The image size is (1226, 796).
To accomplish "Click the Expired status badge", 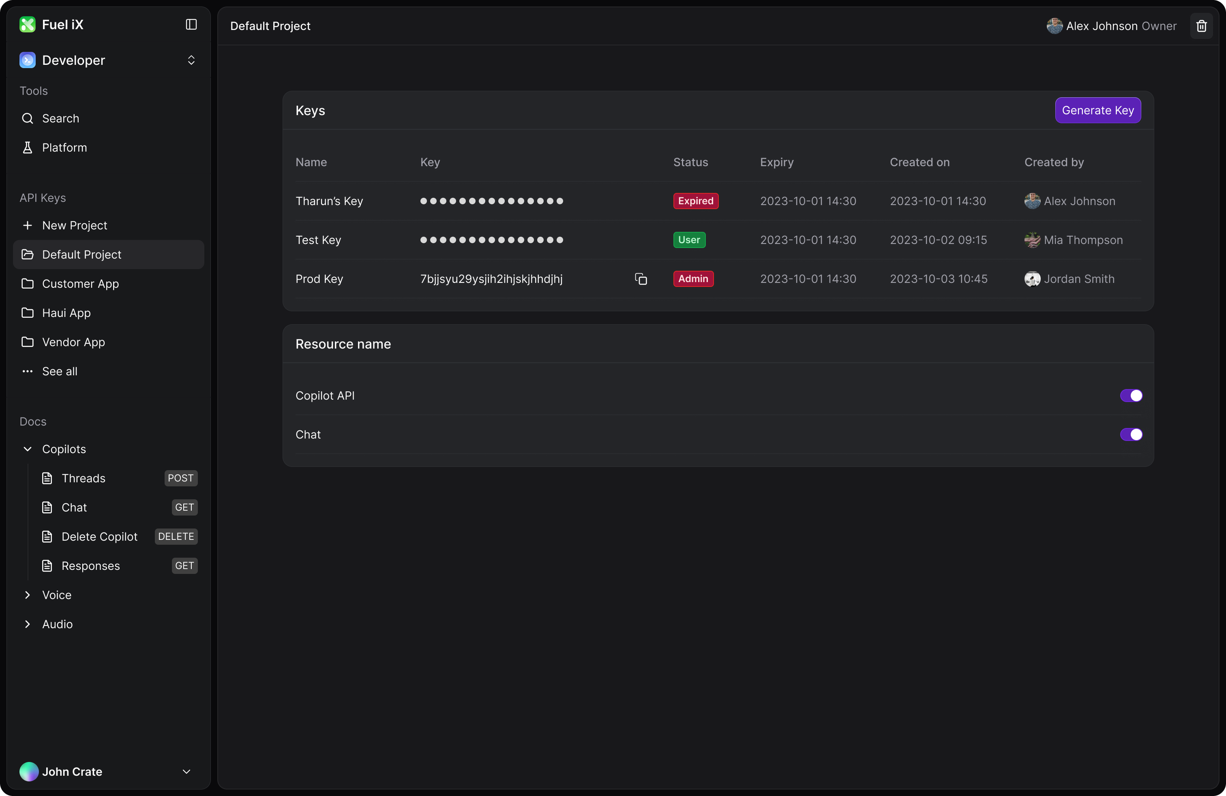I will pyautogui.click(x=695, y=201).
